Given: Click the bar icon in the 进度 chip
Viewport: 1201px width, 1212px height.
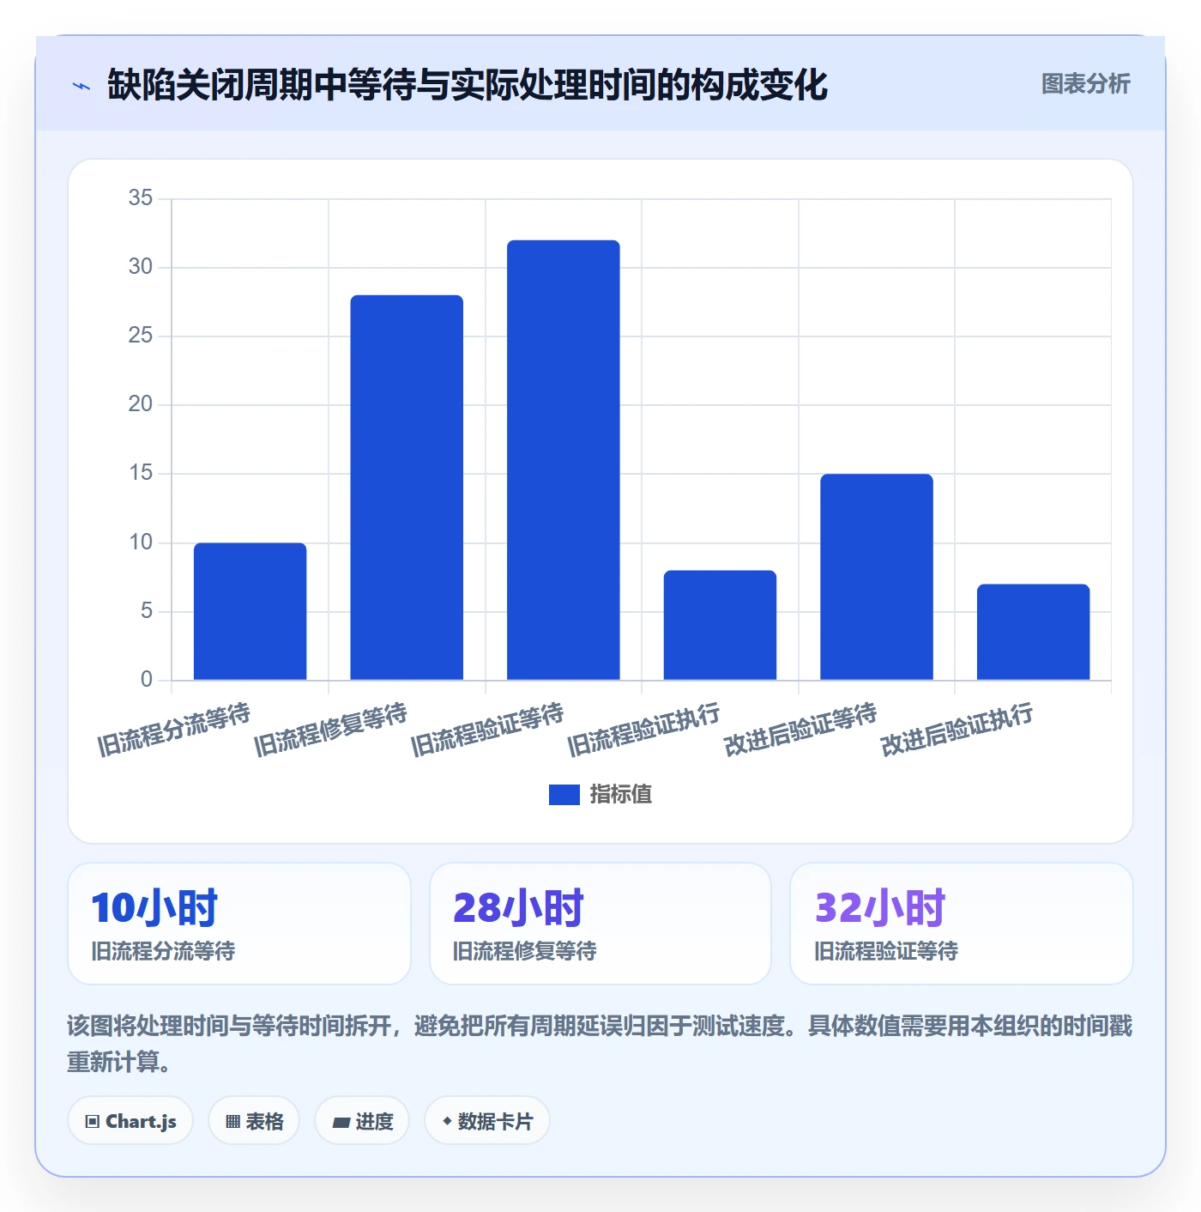Looking at the screenshot, I should point(341,1122).
